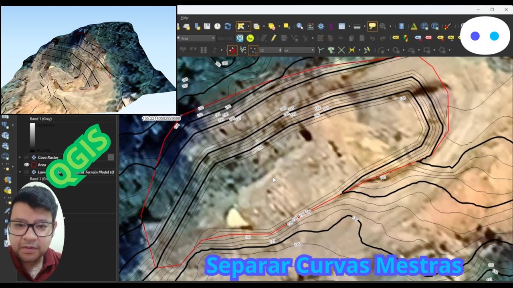Open the Layer Diagram Options icon
The height and width of the screenshot is (288, 513).
406,38
